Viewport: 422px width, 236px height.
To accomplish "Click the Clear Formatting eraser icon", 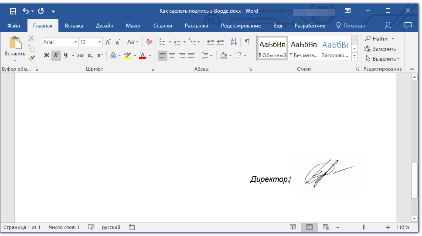I will 150,42.
